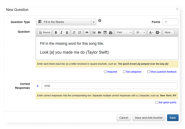Open the Question Type dropdown

pos(66,22)
